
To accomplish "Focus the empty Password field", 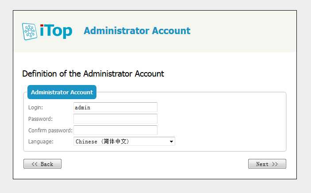I will tap(115, 119).
